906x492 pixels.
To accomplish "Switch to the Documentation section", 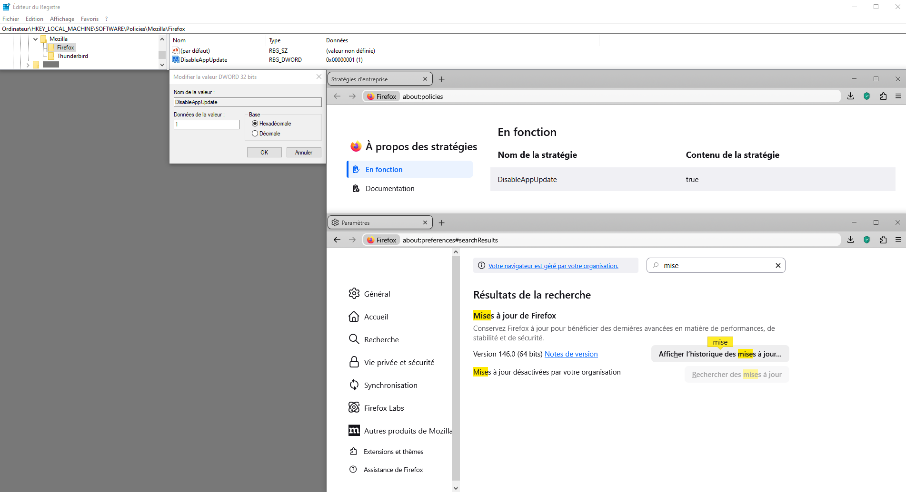I will [389, 189].
